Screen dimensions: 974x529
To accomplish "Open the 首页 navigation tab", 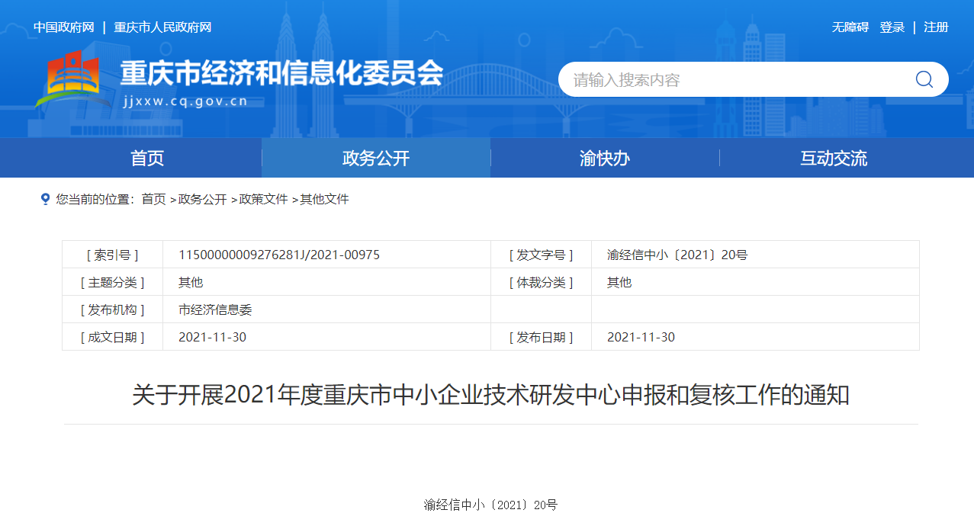I will pyautogui.click(x=147, y=159).
